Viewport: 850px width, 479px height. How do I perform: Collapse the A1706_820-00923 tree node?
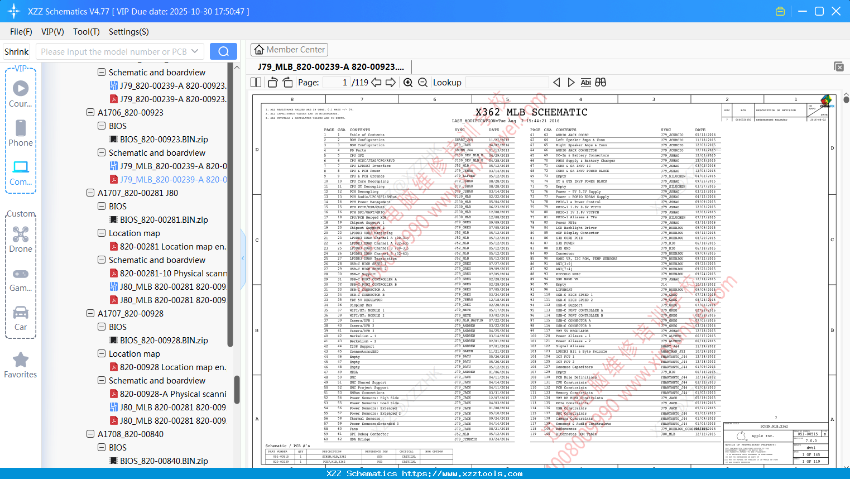tap(90, 112)
